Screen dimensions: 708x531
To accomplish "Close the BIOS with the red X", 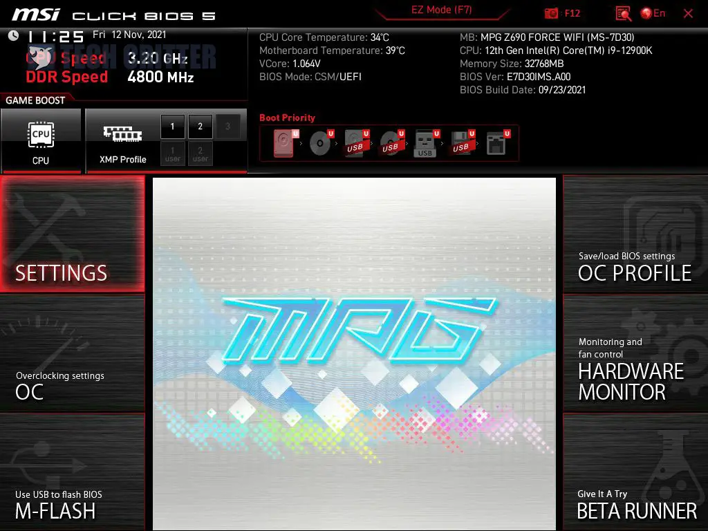I will pyautogui.click(x=688, y=14).
